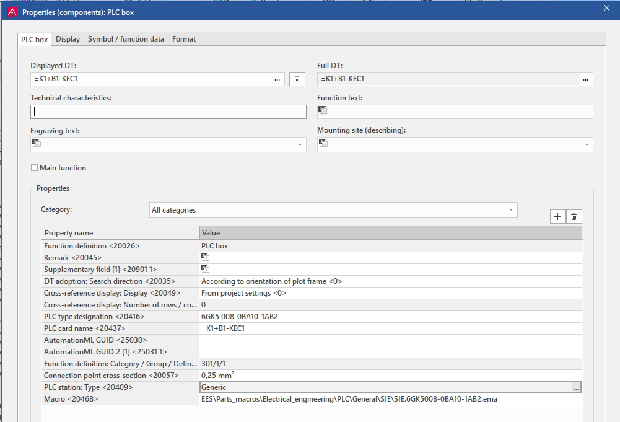Open the Mounting site dropdown
Image resolution: width=620 pixels, height=422 pixels.
tap(587, 144)
